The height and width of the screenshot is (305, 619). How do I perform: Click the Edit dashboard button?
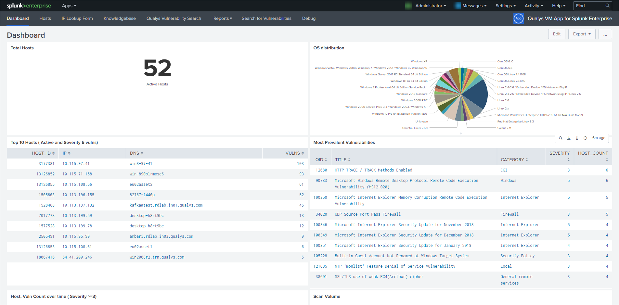point(557,34)
